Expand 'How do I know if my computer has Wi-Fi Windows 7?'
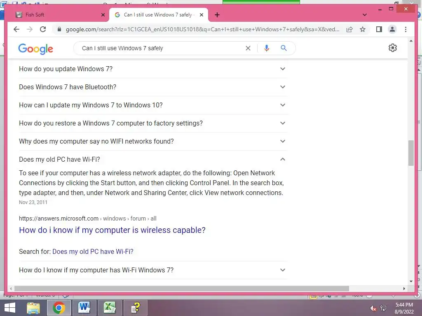This screenshot has width=422, height=316. 152,270
